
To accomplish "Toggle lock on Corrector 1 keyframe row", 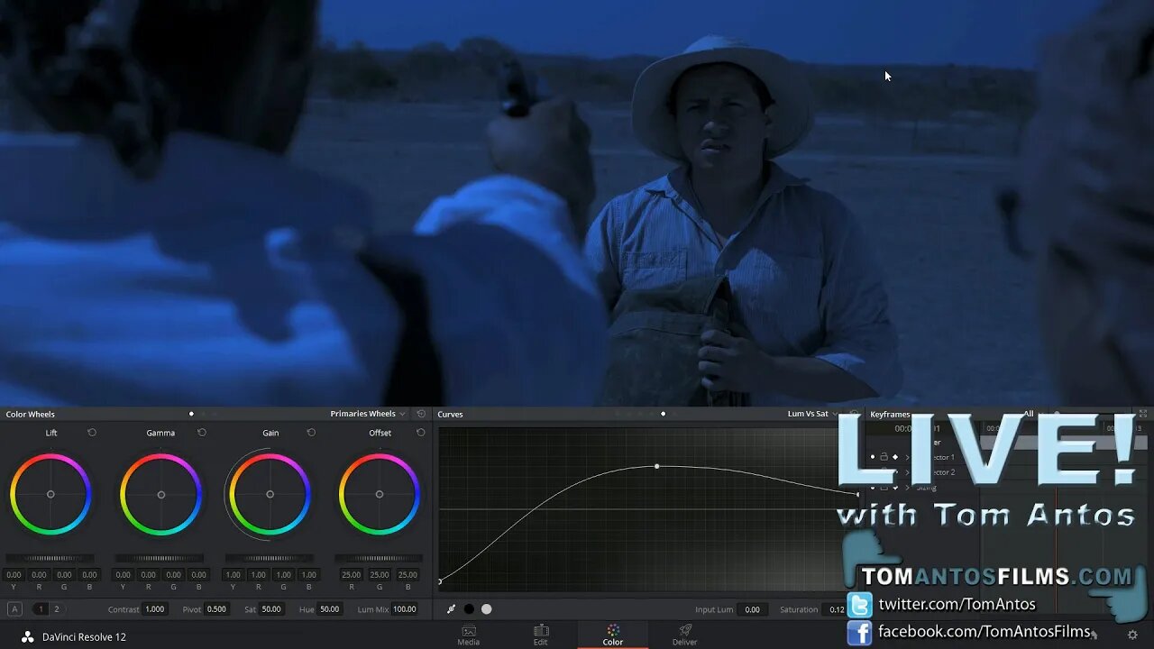I will (x=884, y=457).
